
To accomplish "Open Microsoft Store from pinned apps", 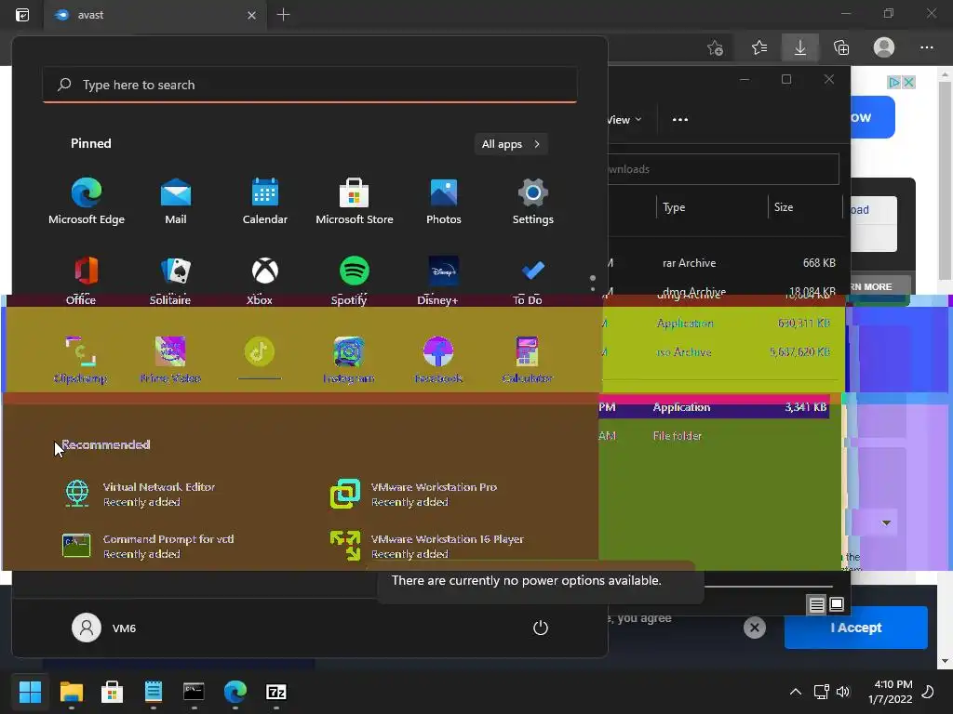I will [355, 202].
